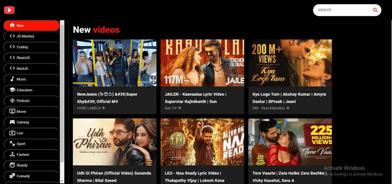Click the code icon beside NextJS

coord(12,68)
